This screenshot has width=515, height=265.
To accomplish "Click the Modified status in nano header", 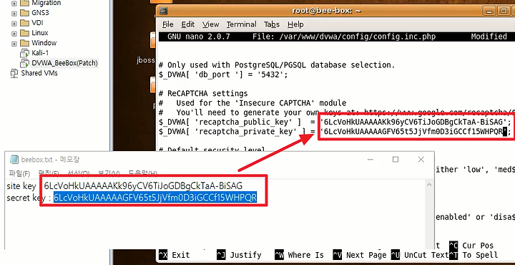I will [x=489, y=37].
